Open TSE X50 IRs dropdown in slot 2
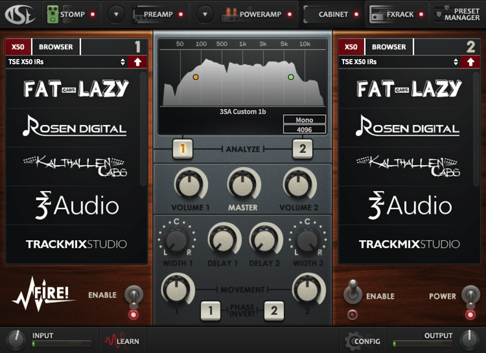486x353 pixels. (400, 62)
